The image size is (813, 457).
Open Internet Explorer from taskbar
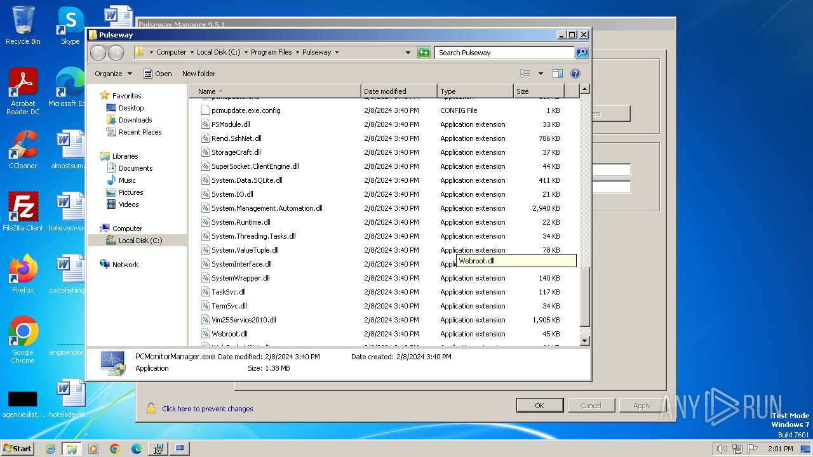click(x=50, y=449)
